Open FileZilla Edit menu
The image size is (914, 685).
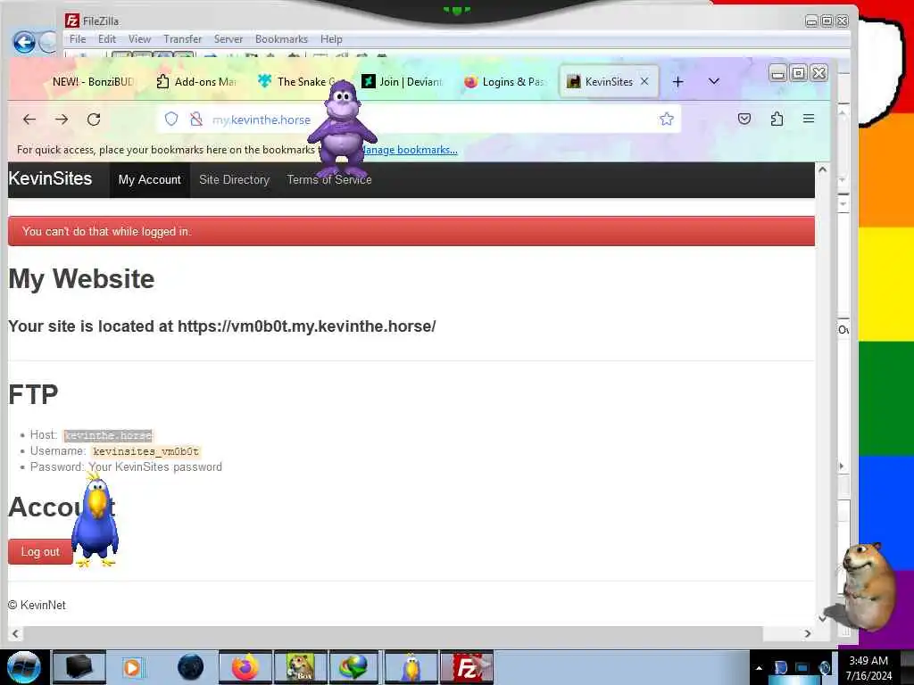(x=107, y=39)
